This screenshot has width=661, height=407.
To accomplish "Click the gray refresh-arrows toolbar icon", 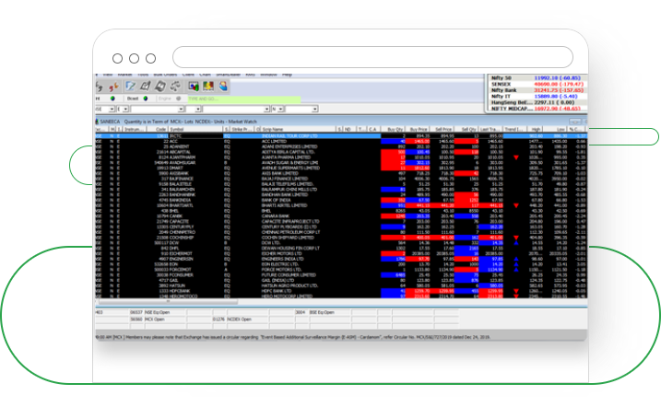I will pyautogui.click(x=175, y=87).
